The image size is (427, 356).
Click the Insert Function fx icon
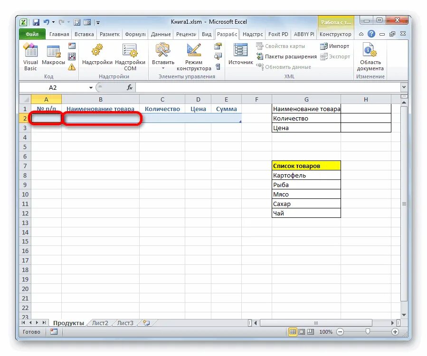(130, 87)
